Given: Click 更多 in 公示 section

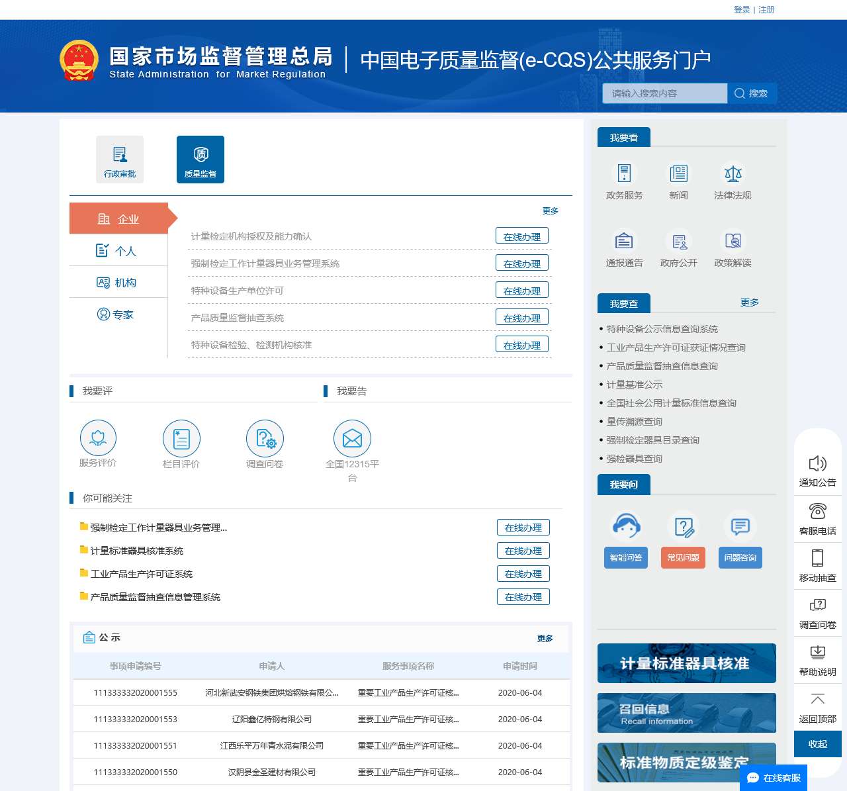Looking at the screenshot, I should [x=545, y=638].
